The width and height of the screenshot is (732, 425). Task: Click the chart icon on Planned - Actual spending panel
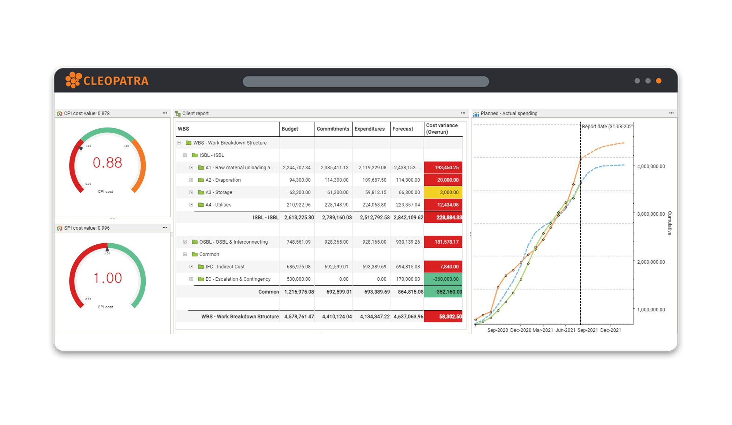pos(476,113)
